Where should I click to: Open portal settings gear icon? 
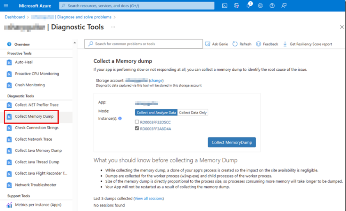[260, 6]
